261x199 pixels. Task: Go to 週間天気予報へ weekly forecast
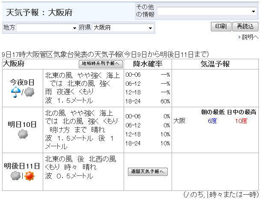(148, 172)
